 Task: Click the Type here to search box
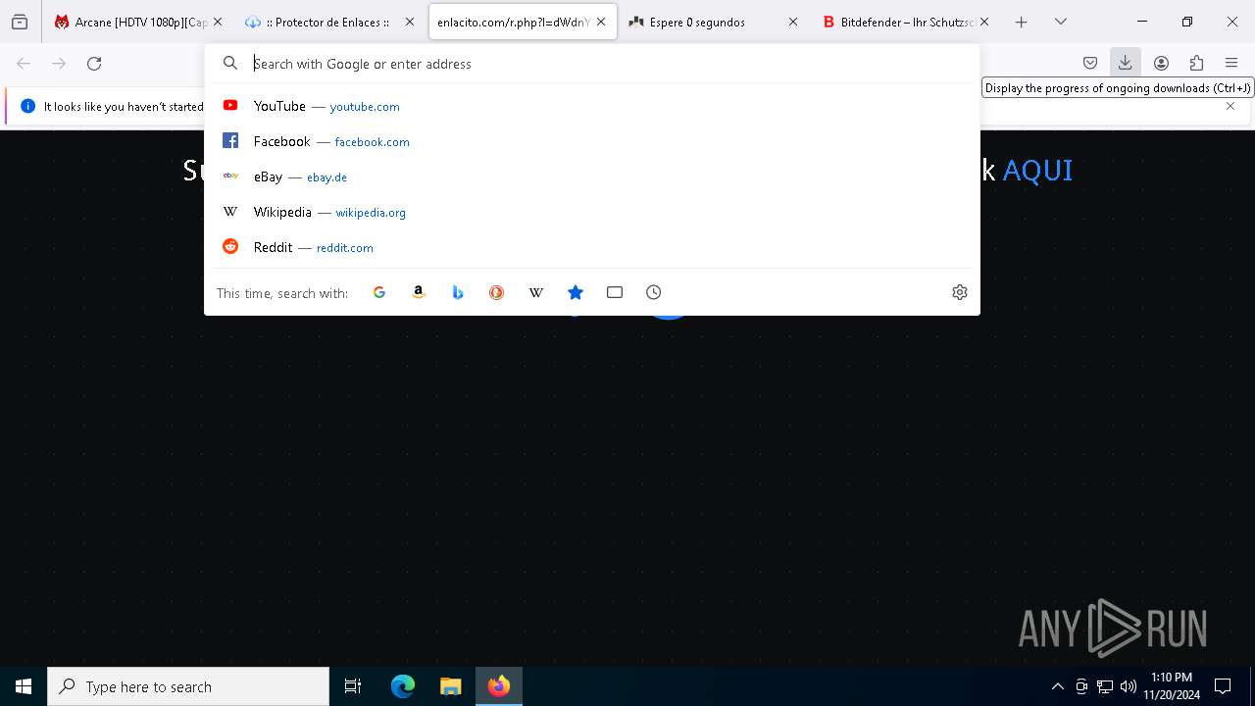point(188,686)
